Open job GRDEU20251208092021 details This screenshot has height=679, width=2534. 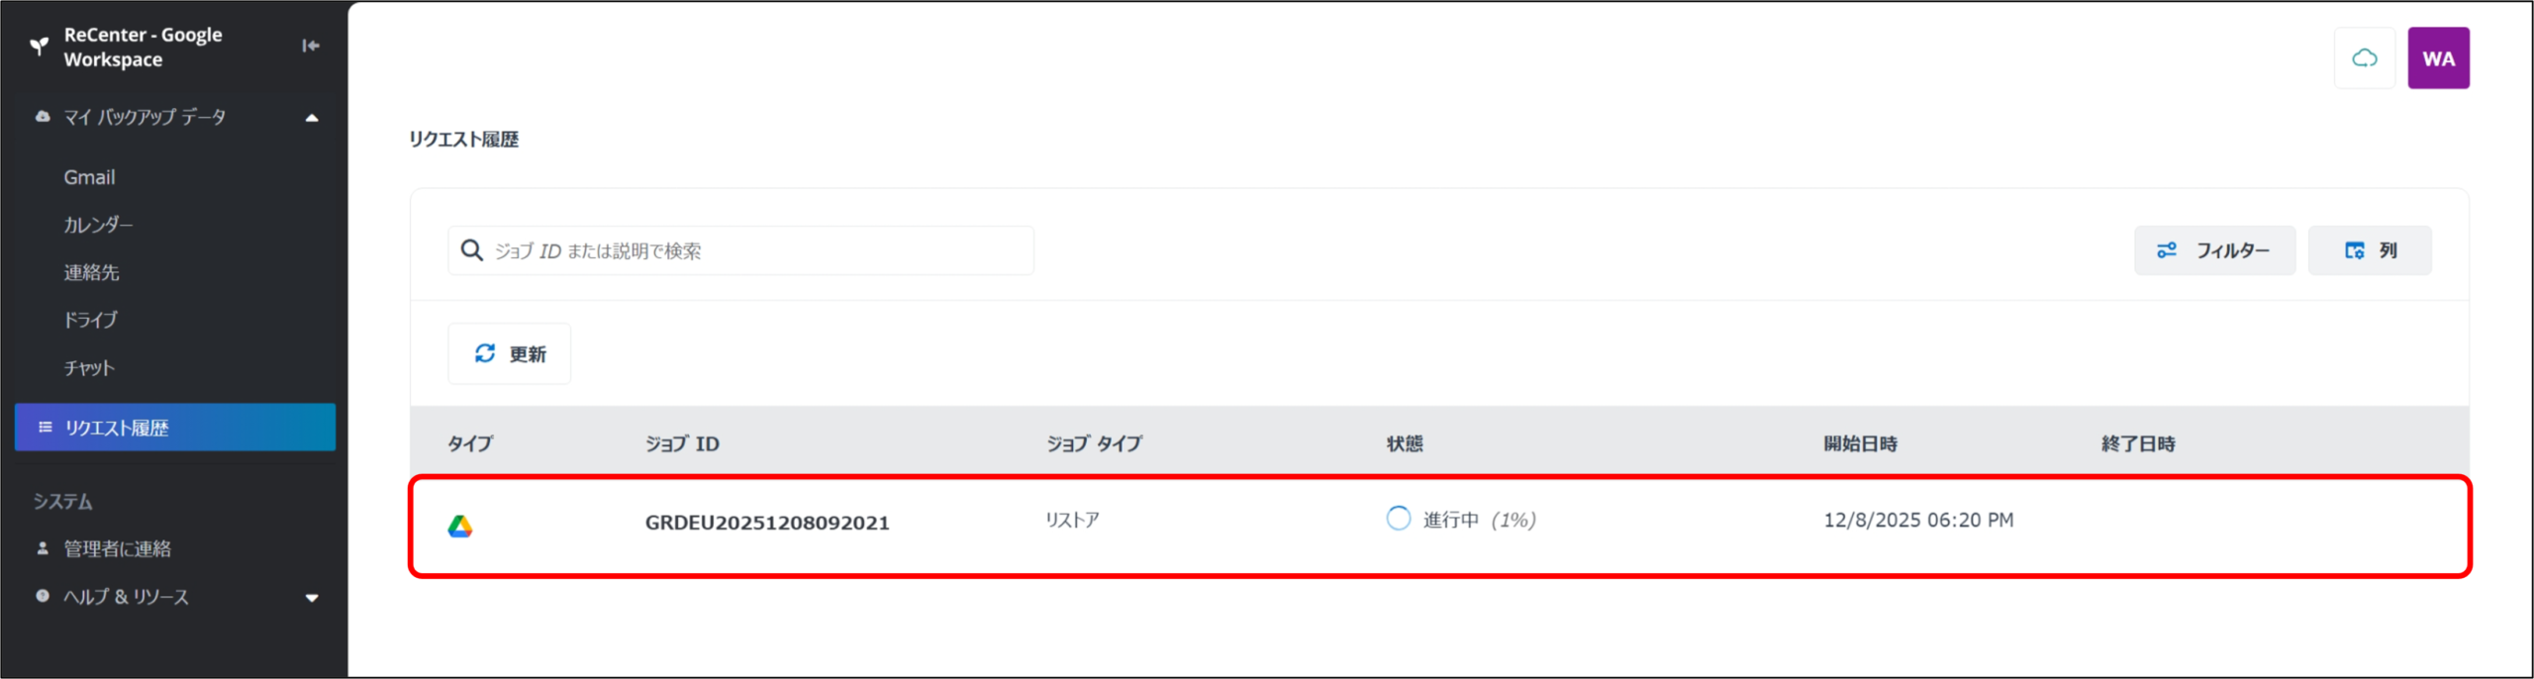click(767, 523)
